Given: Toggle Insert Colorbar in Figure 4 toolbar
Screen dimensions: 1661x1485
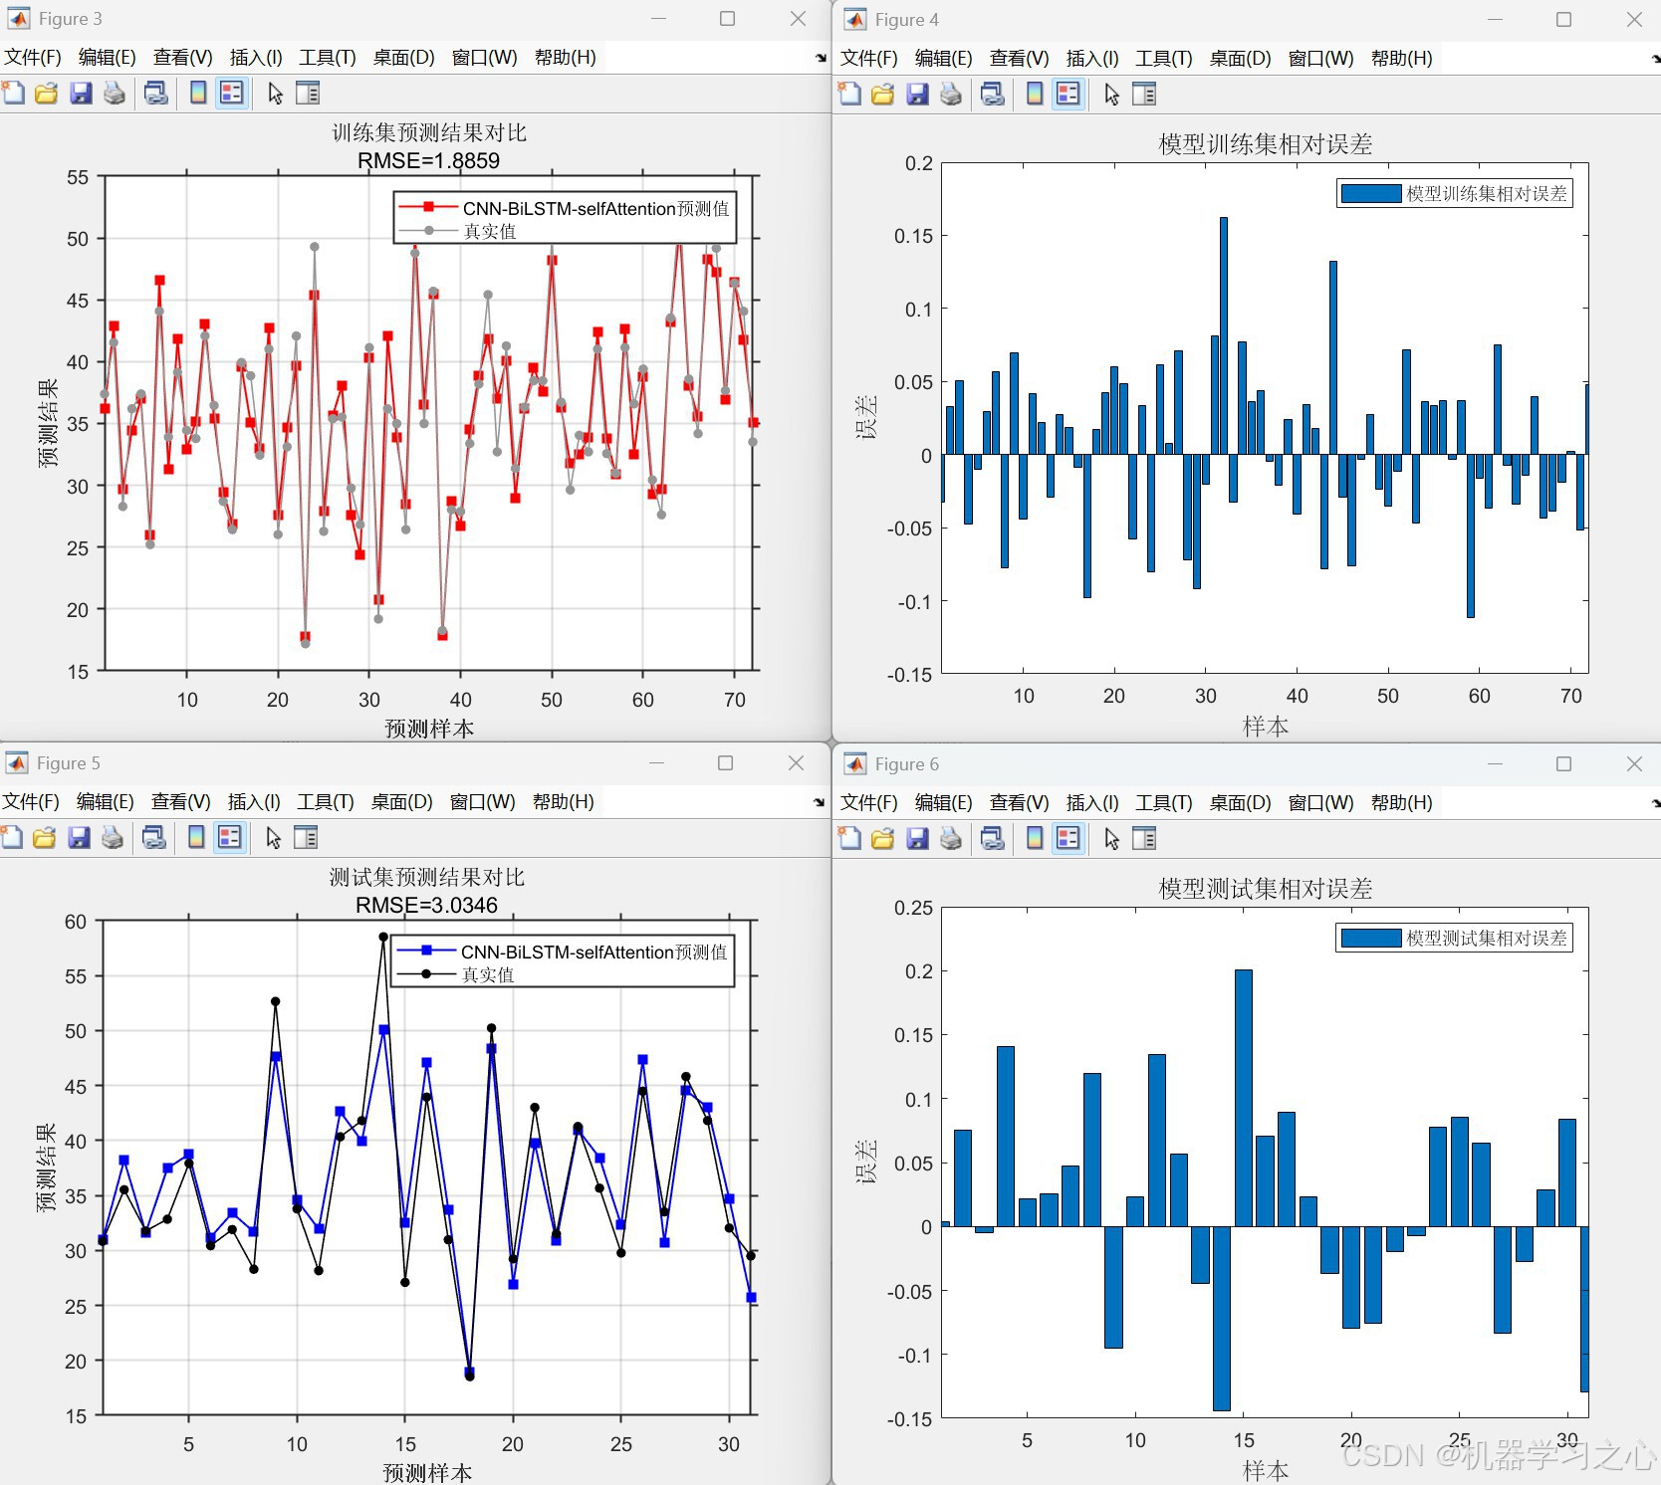Looking at the screenshot, I should tap(1035, 95).
